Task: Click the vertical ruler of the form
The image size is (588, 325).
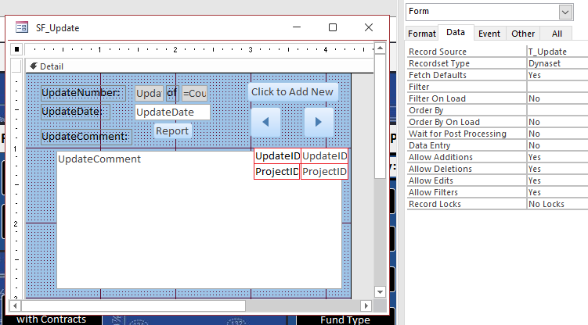Action: pos(16,185)
